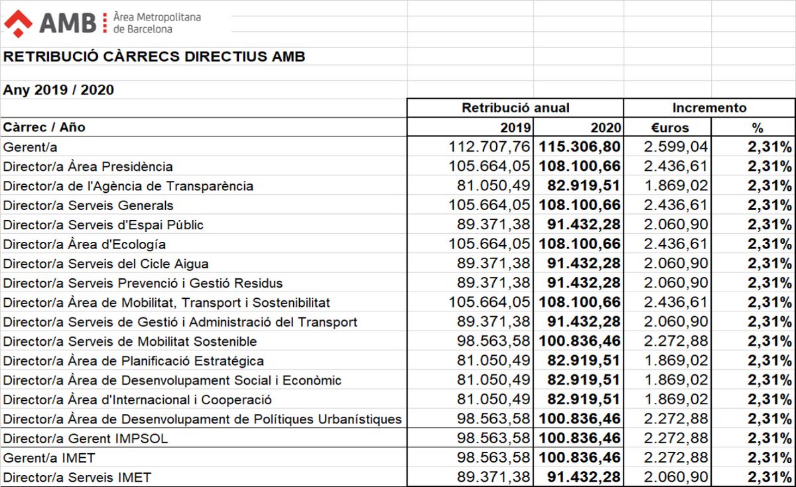
Task: Select the value 115.306,80
Action: coord(580,146)
